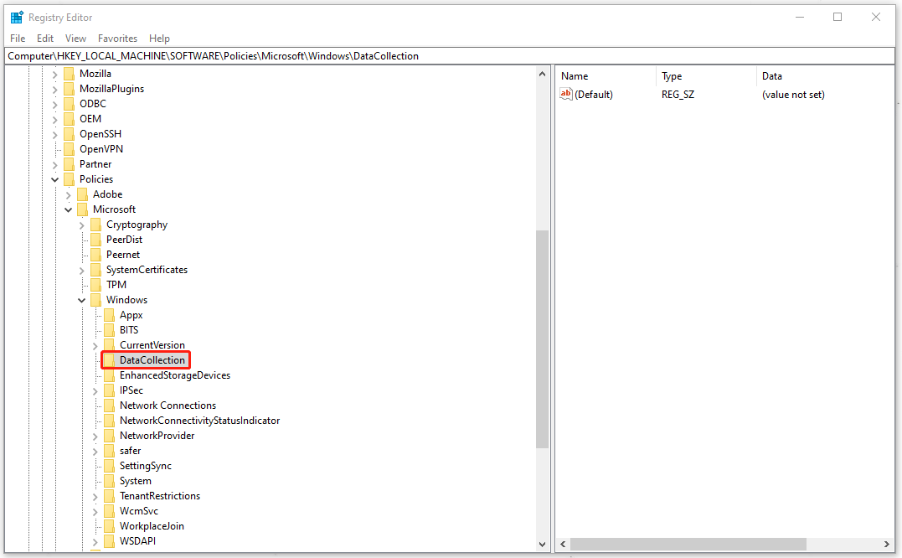Image resolution: width=902 pixels, height=558 pixels.
Task: Select the System key
Action: tap(135, 481)
